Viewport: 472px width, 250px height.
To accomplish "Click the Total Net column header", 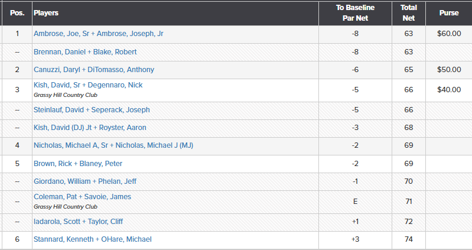I will 409,12.
